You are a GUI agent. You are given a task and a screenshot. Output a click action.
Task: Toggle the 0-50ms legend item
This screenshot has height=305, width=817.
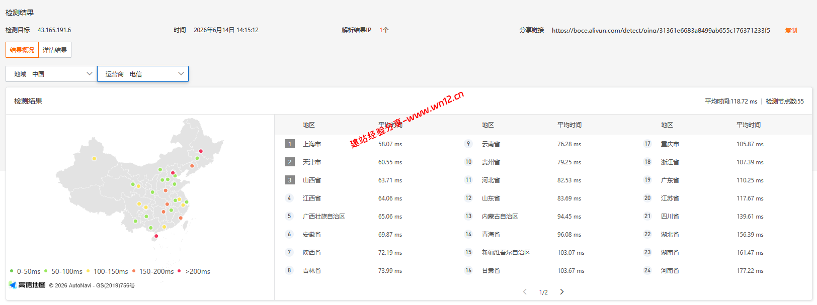tap(25, 271)
